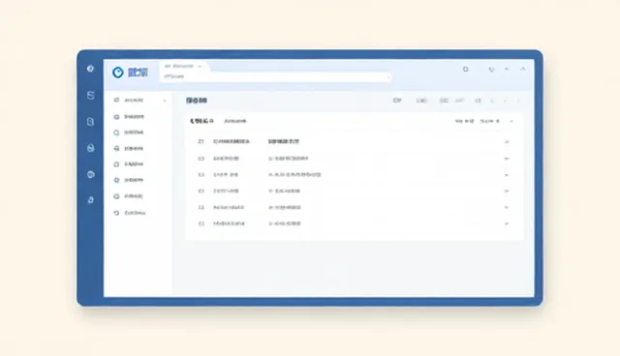Open the first item in the white navigation list
620x356 pixels.
click(134, 101)
